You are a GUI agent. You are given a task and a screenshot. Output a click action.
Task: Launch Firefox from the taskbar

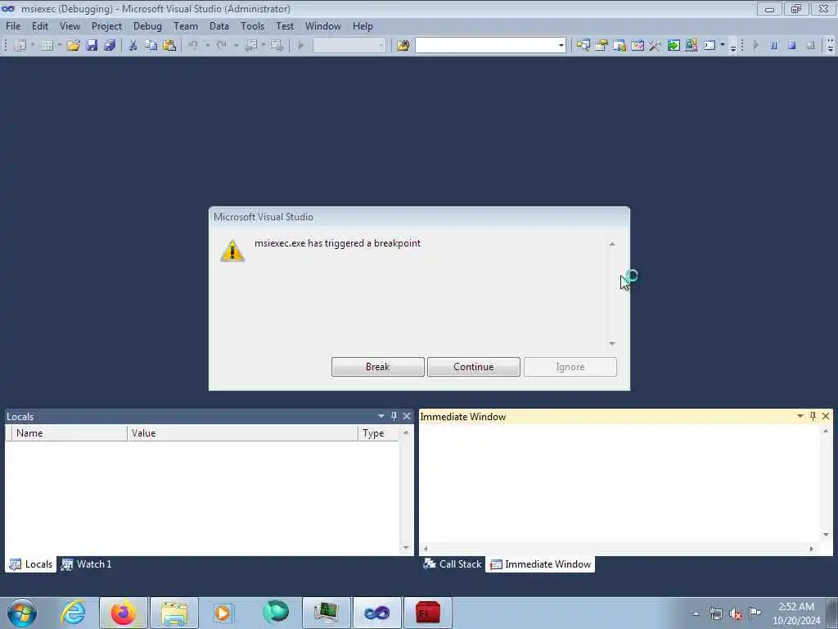pyautogui.click(x=124, y=613)
